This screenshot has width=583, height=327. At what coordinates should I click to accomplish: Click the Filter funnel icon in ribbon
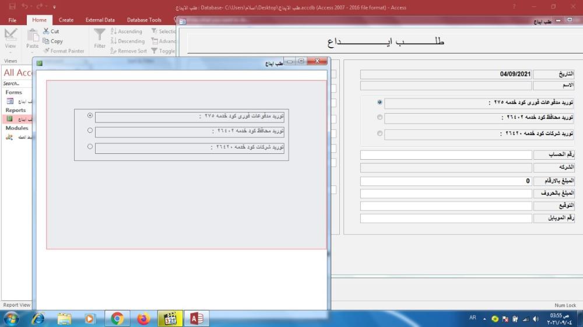coord(100,35)
